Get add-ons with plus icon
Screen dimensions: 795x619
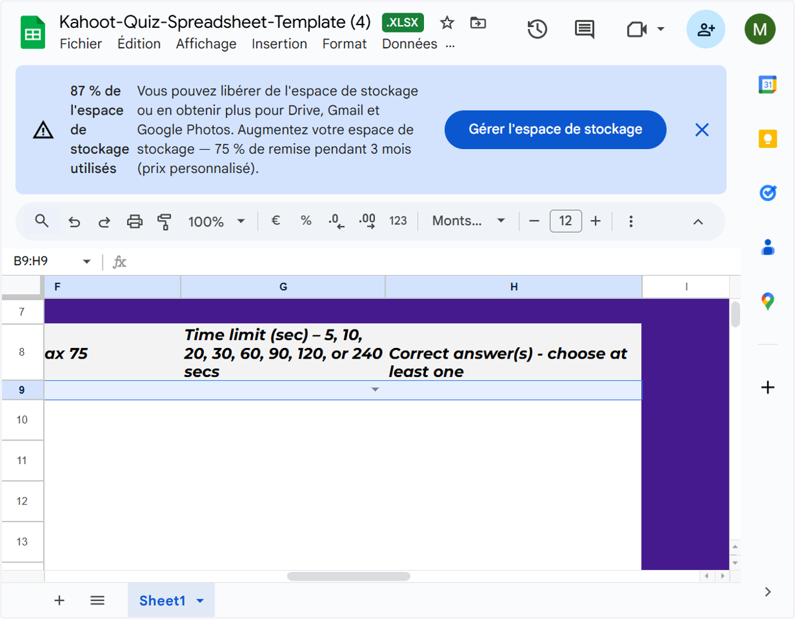[767, 387]
